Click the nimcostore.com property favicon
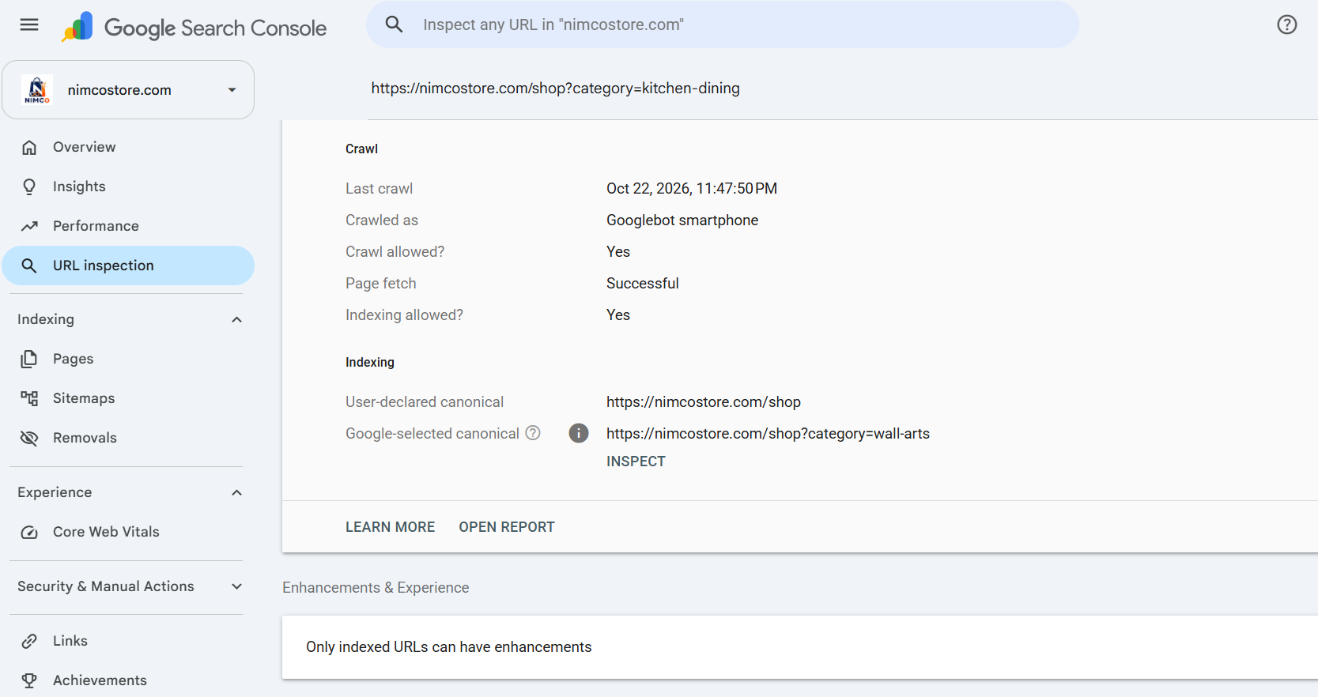The height and width of the screenshot is (697, 1318). (37, 90)
